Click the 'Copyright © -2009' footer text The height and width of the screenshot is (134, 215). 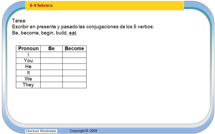(x=83, y=131)
